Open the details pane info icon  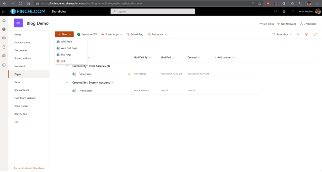306,34
